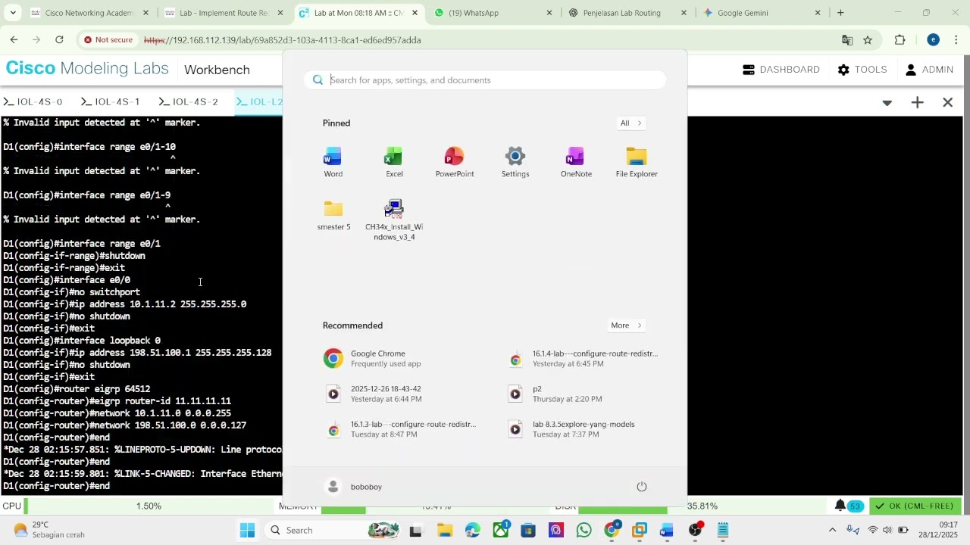Open PowerPoint pinned app
Image resolution: width=970 pixels, height=545 pixels.
click(x=455, y=163)
